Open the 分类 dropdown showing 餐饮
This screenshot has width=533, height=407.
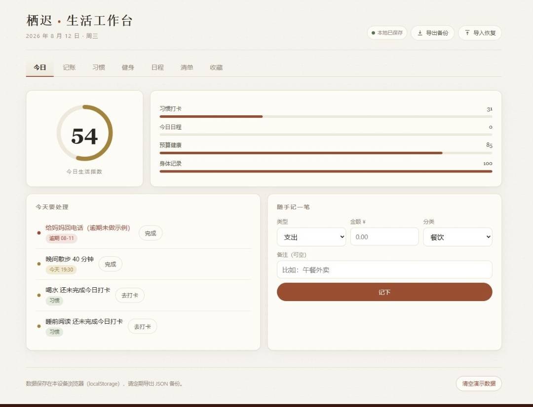point(458,237)
